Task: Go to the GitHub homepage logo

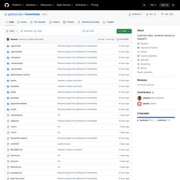Action: click(7, 5)
